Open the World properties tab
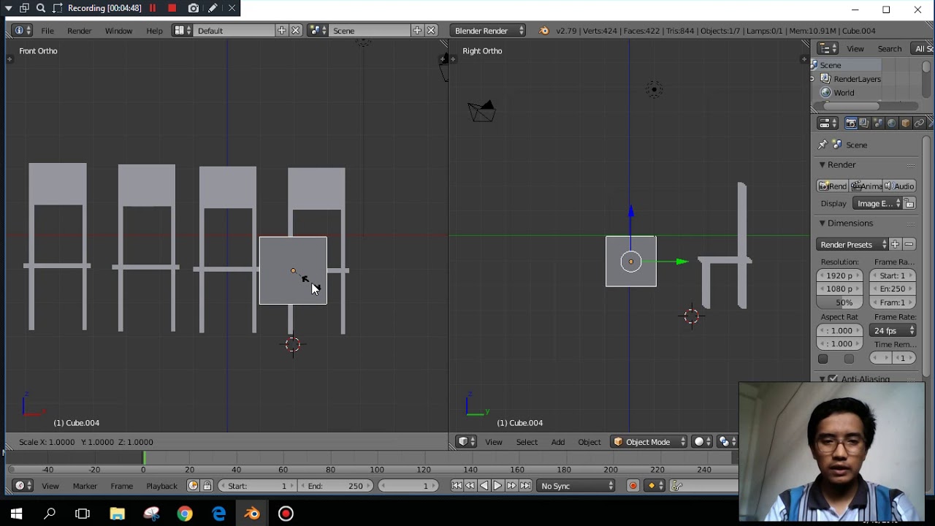Viewport: 935px width, 526px height. 892,123
